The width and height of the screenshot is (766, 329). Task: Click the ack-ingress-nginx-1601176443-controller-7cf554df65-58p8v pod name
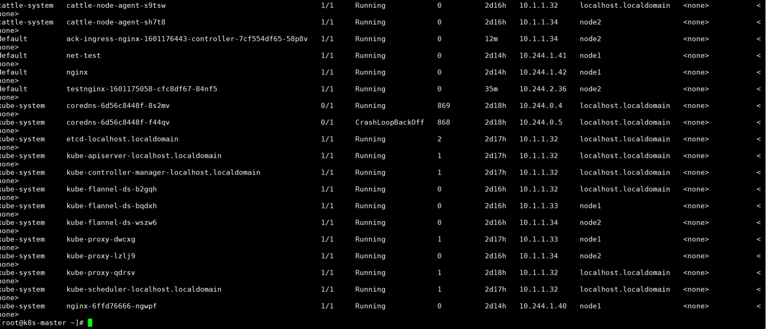(187, 39)
